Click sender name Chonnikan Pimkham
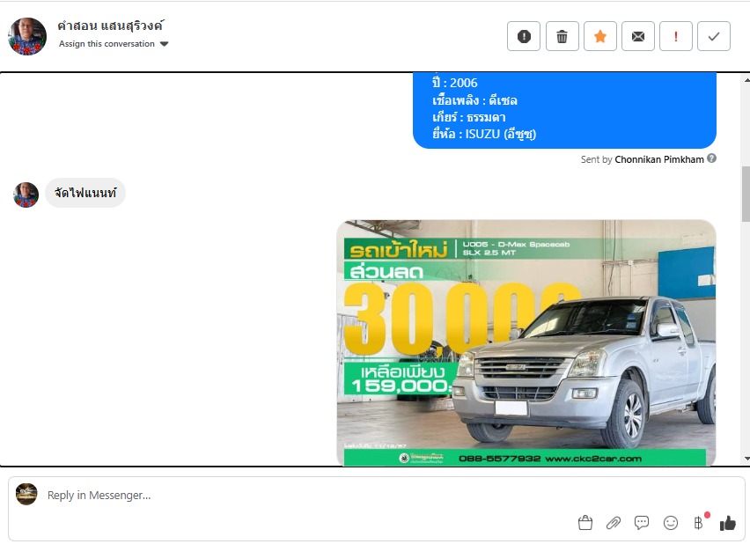Image resolution: width=750 pixels, height=544 pixels. click(659, 159)
